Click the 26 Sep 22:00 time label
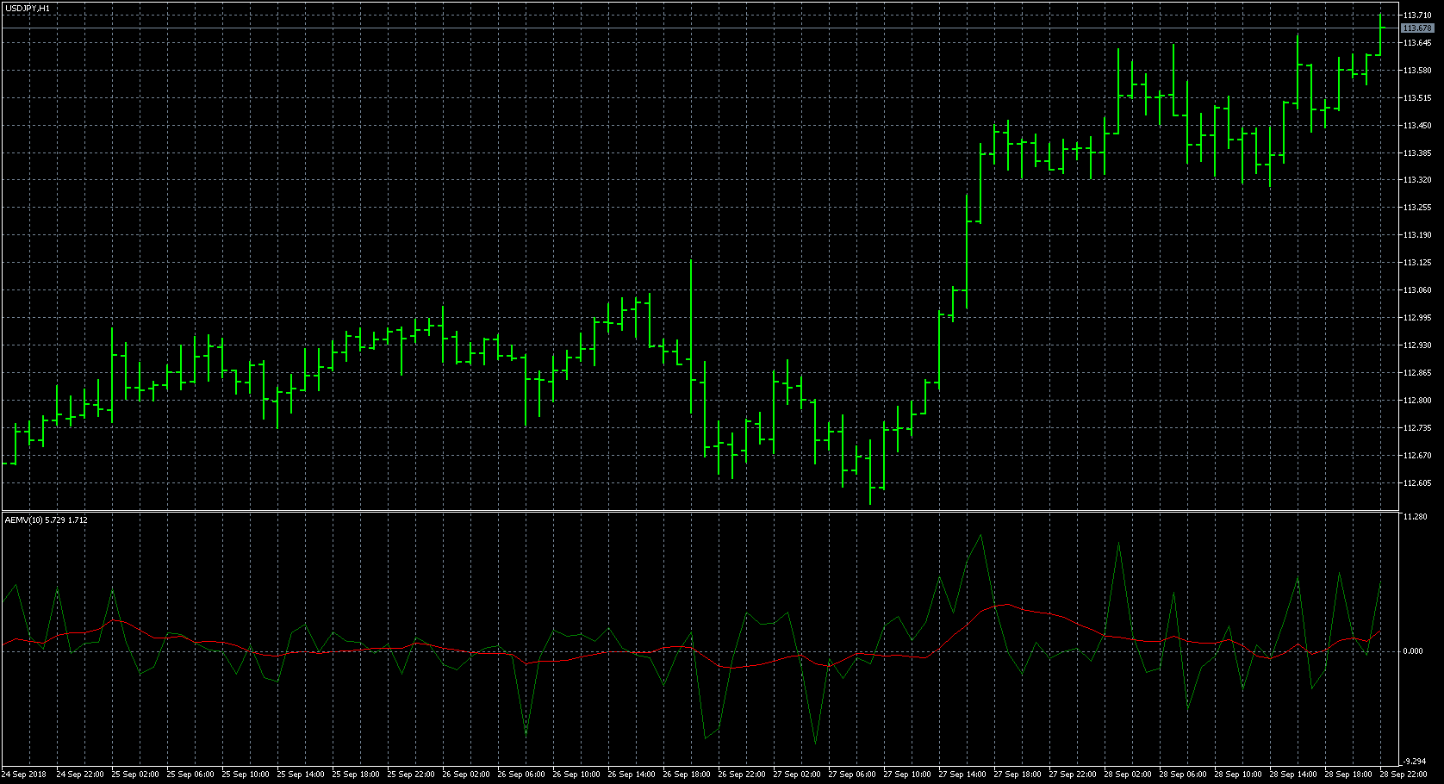The image size is (1444, 784). point(742,775)
